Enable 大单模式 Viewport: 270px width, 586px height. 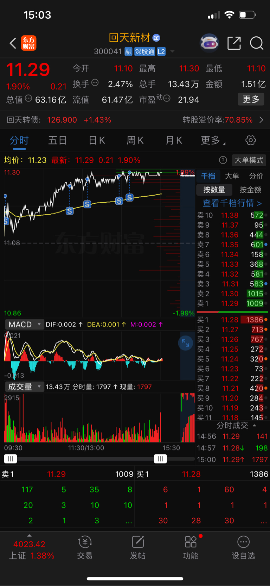click(x=249, y=160)
